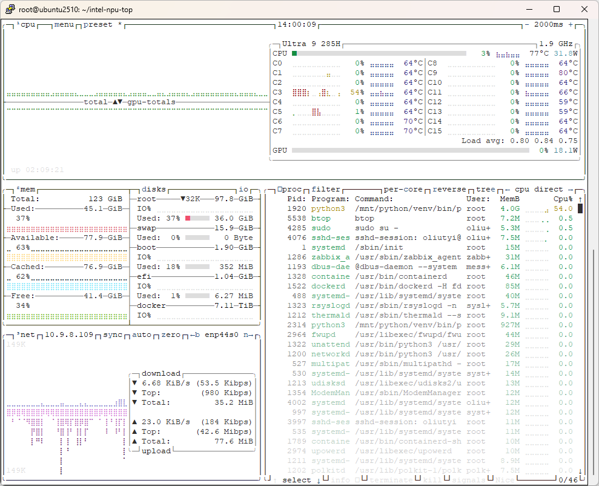The image size is (599, 486).
Task: Open the PuTTY icon window menu
Action: click(x=10, y=9)
